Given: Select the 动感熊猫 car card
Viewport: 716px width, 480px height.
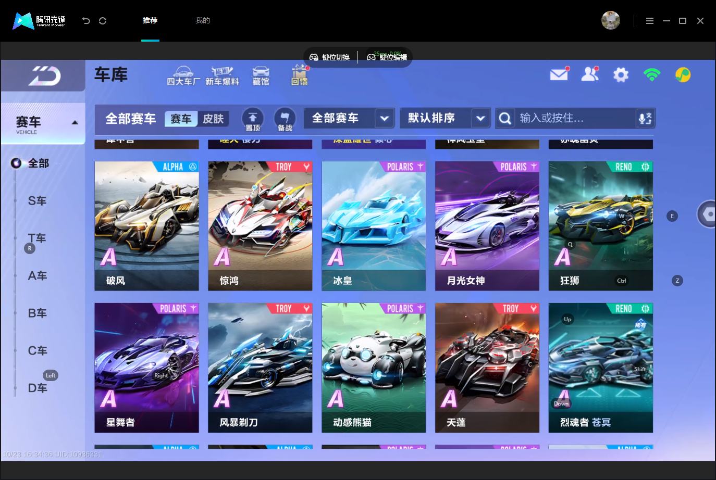Looking at the screenshot, I should coord(374,368).
